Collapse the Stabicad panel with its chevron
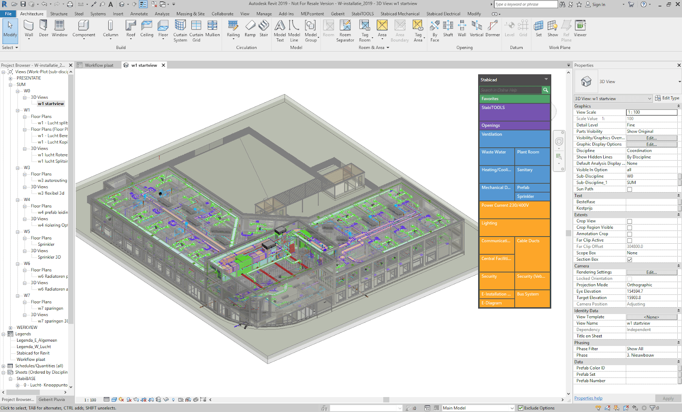This screenshot has width=682, height=412. point(546,80)
